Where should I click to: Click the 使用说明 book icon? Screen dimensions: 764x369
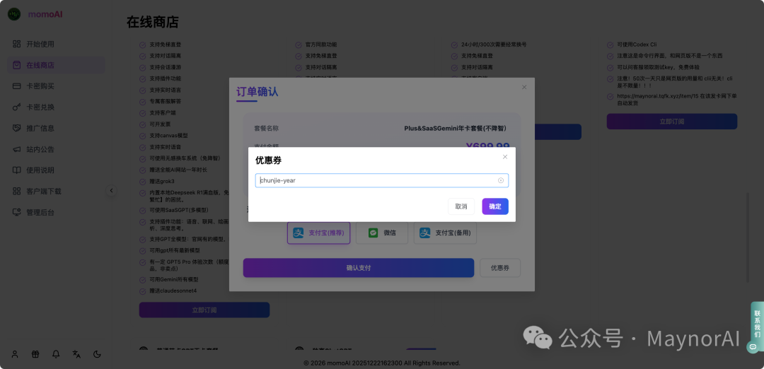[16, 170]
